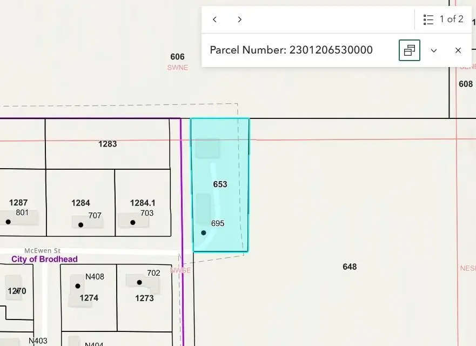Collapse the parcel popup with chevron

(434, 50)
